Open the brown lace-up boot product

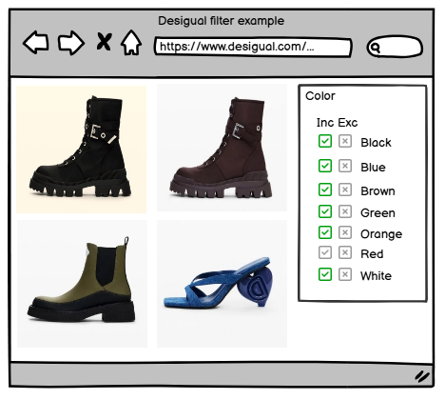pyautogui.click(x=222, y=148)
